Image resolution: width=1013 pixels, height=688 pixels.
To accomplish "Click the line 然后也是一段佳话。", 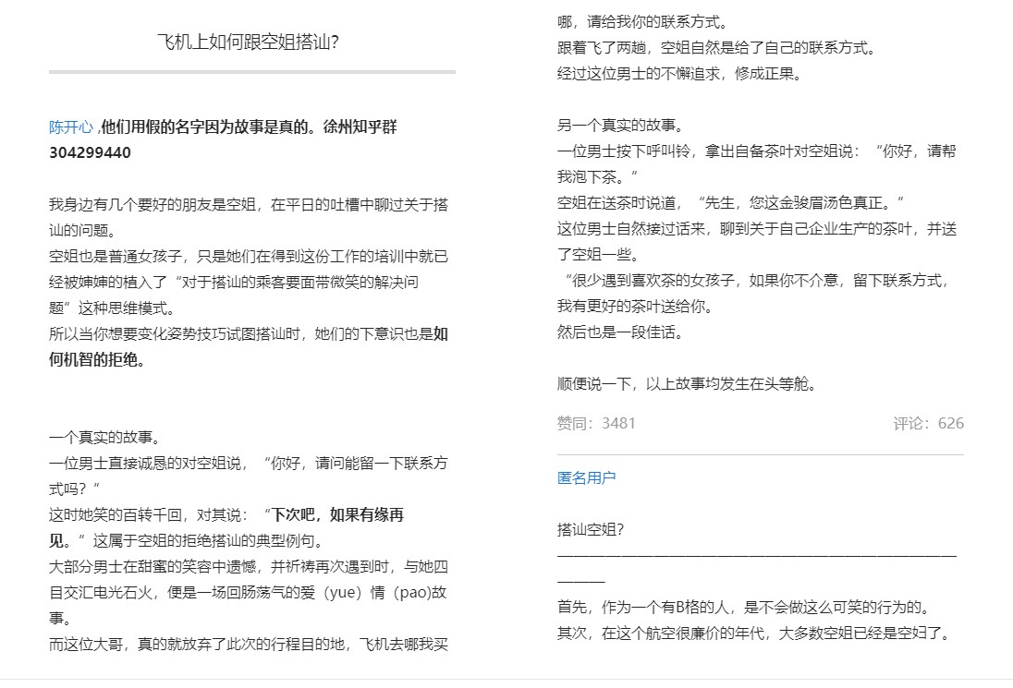I will 620,332.
